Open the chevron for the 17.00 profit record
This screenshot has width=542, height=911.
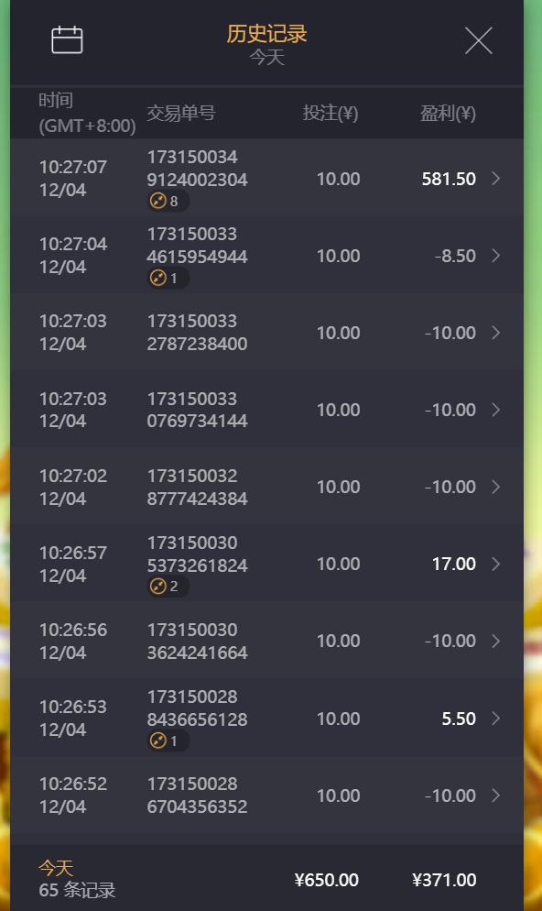495,564
